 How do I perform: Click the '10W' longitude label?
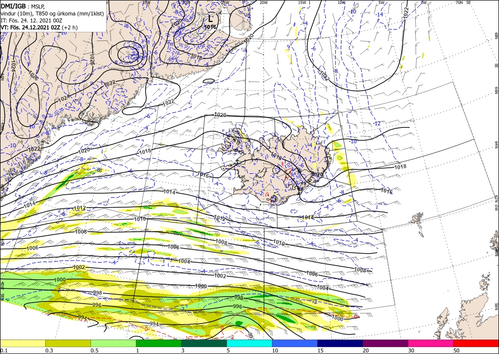point(341,2)
